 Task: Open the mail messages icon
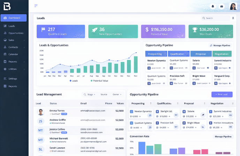(222, 6)
